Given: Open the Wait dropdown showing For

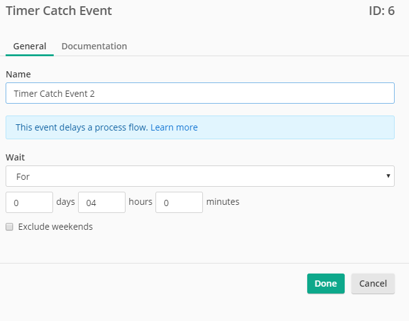Looking at the screenshot, I should (x=200, y=176).
